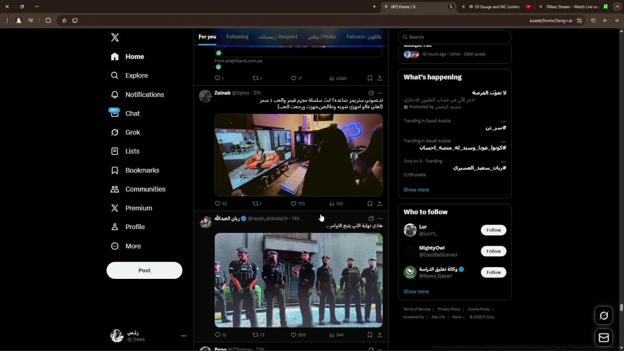Open the police officers image
The width and height of the screenshot is (624, 351).
click(298, 280)
